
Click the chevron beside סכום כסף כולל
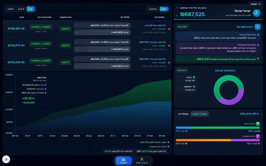click(x=177, y=8)
